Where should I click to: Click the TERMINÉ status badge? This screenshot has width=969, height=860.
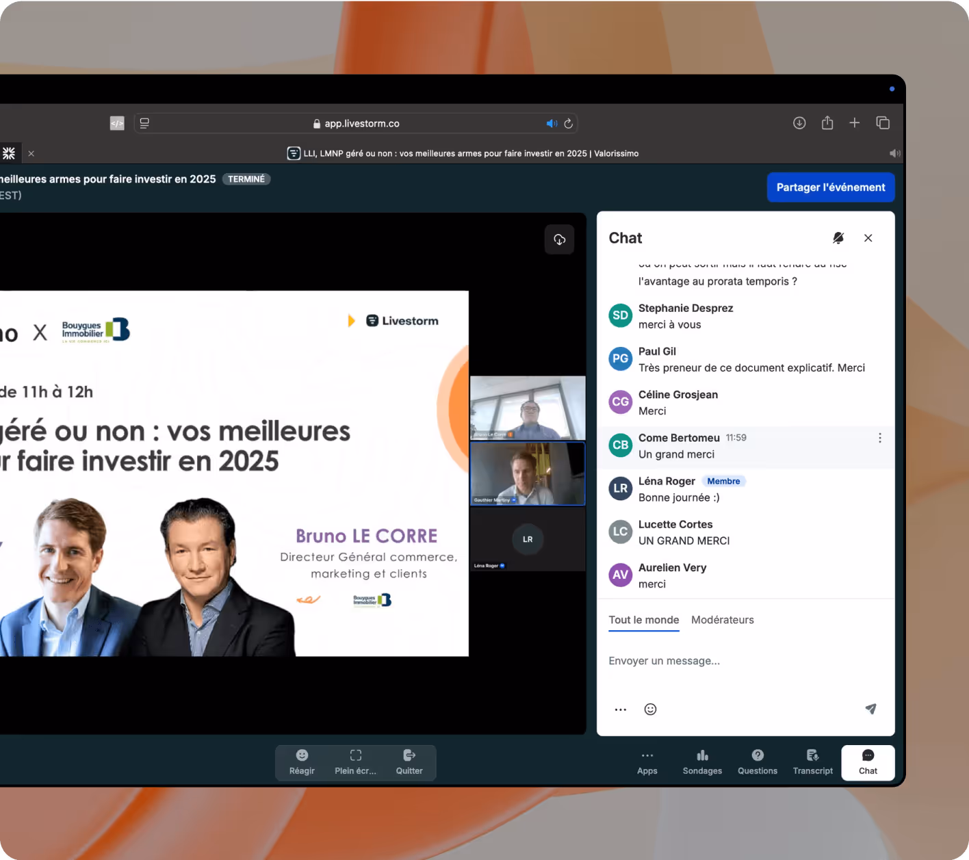[x=246, y=179]
